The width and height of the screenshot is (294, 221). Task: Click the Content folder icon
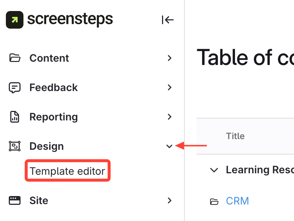15,58
